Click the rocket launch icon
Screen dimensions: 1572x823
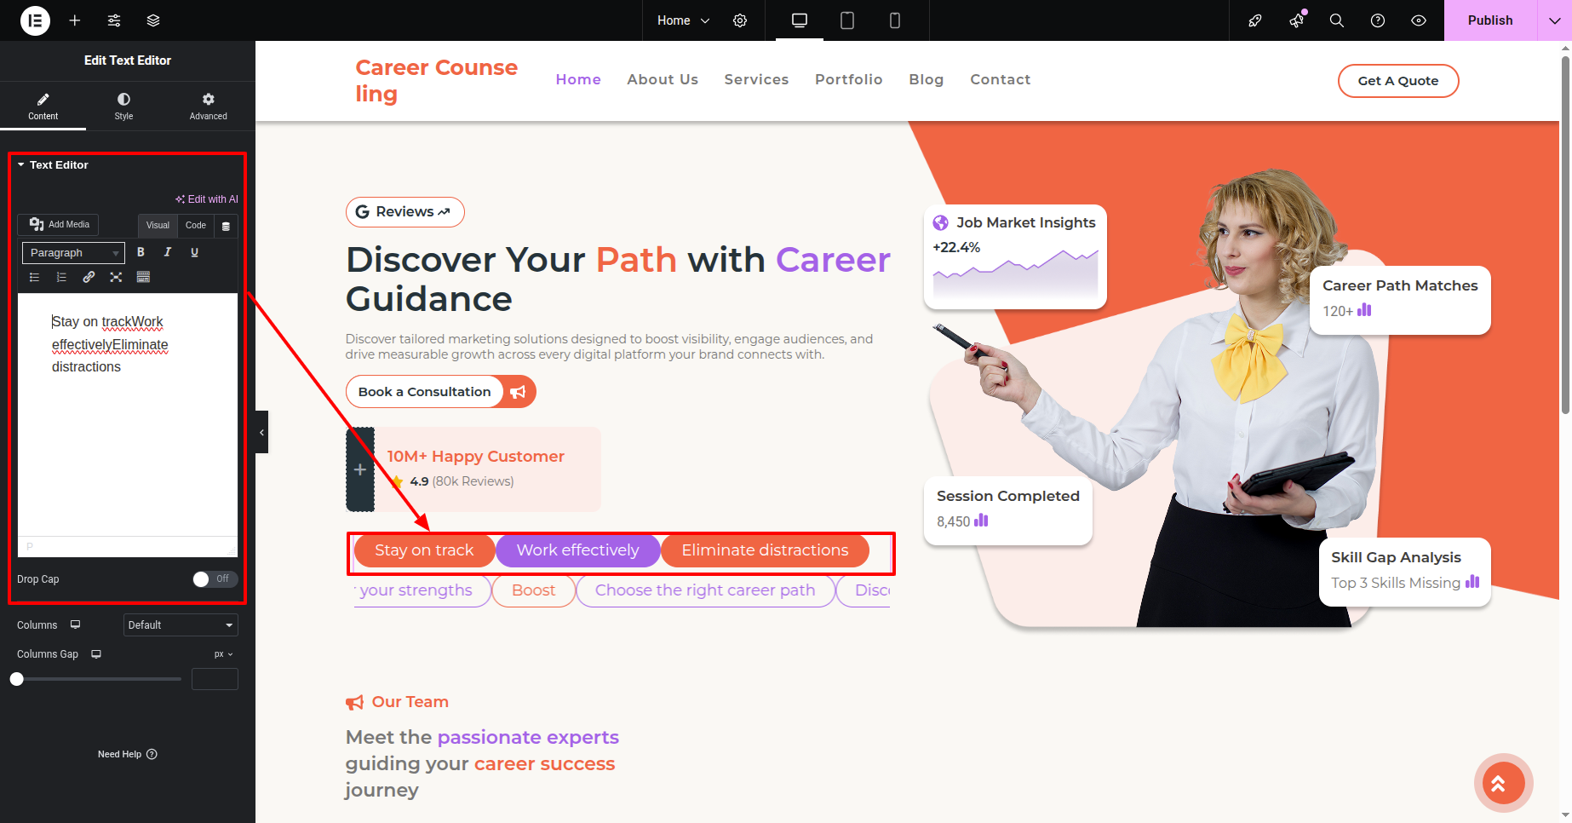point(1255,20)
